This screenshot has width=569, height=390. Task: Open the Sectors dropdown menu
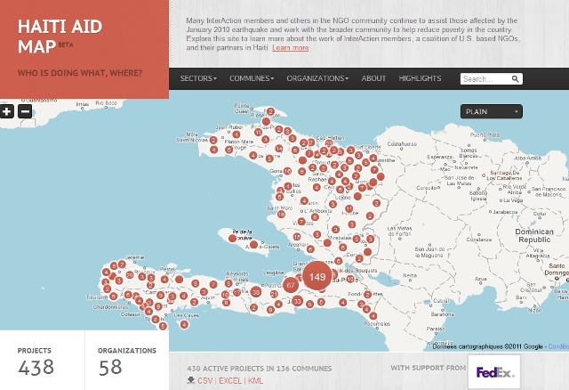click(197, 79)
